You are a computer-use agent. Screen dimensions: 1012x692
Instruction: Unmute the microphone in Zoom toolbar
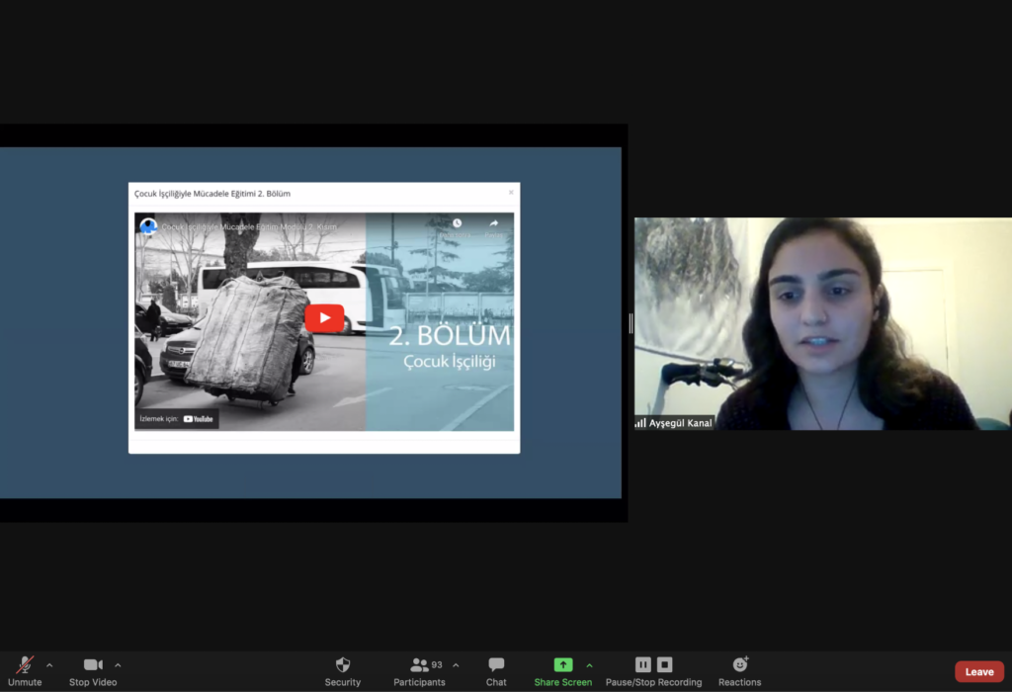pos(25,671)
